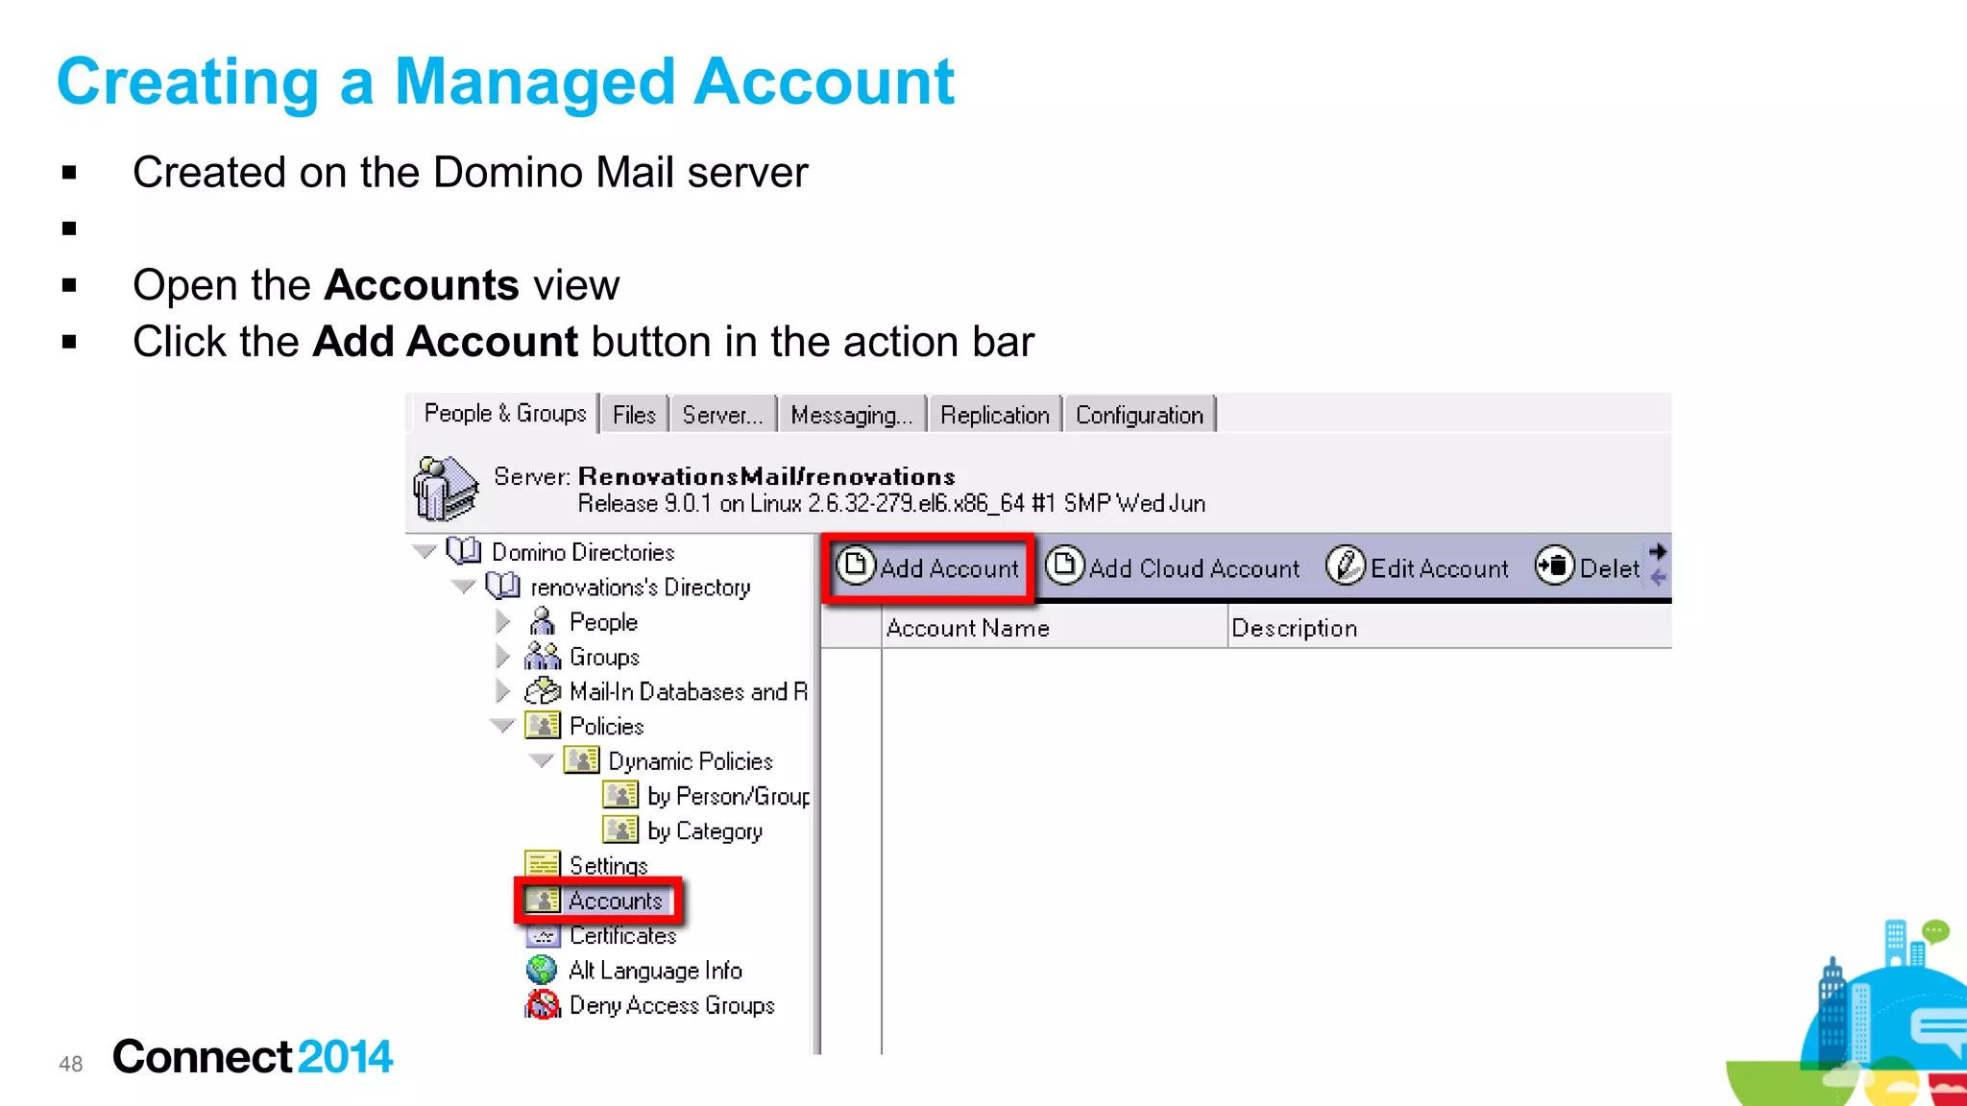
Task: Click the server icon beside RenovationsMail
Action: (445, 488)
